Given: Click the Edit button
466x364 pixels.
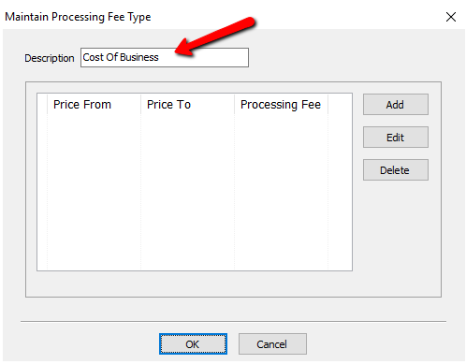Looking at the screenshot, I should coord(395,138).
